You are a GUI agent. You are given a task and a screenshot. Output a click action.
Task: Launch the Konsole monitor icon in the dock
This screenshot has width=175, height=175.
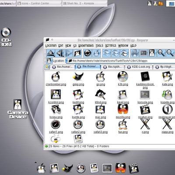pos(107,168)
